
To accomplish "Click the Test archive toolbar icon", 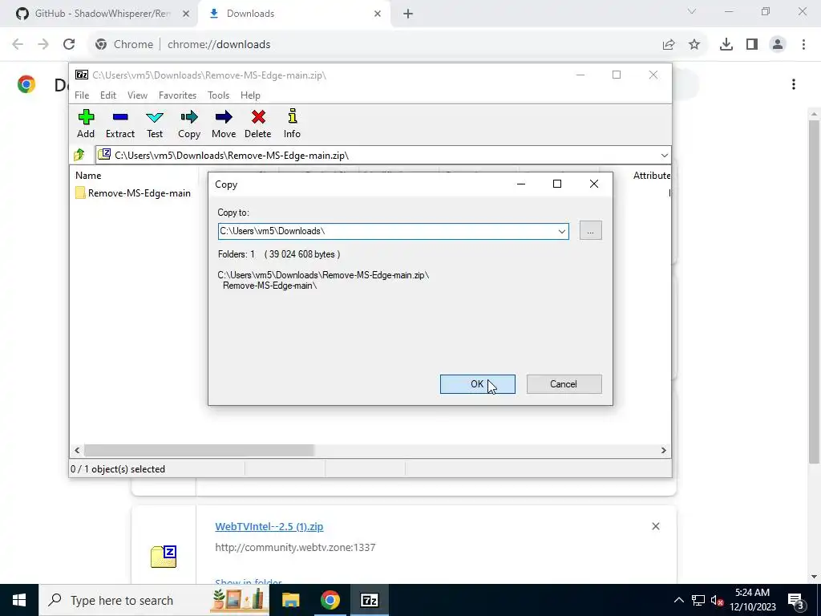I will coord(155,124).
